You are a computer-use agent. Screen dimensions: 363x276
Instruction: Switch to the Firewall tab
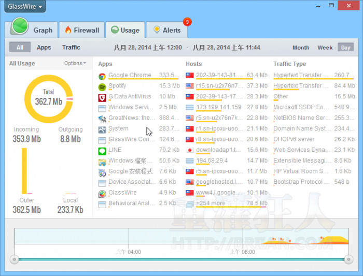coord(81,30)
